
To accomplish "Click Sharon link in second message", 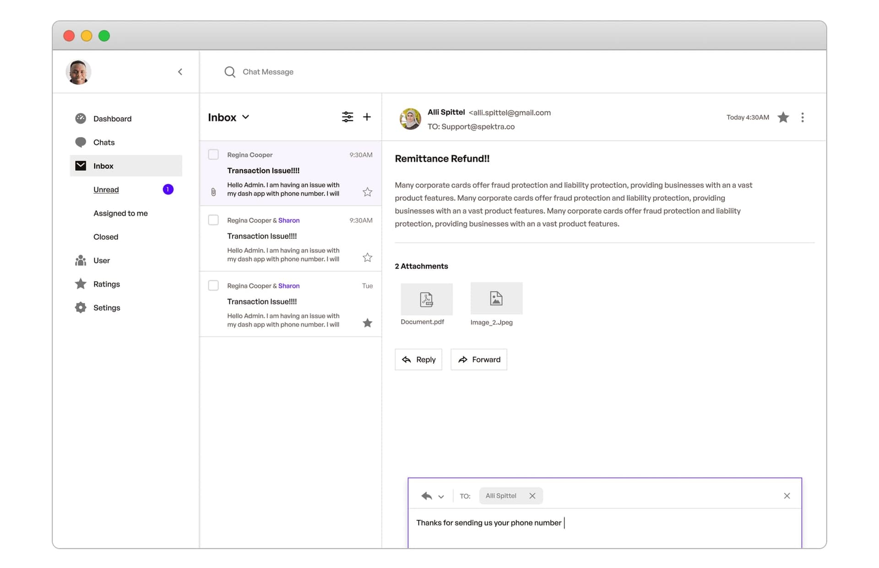I will (x=289, y=220).
